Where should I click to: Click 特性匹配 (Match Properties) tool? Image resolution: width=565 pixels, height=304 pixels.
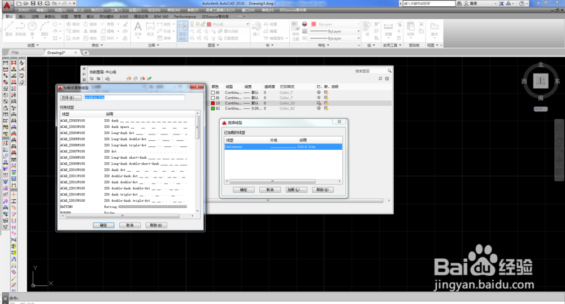[x=295, y=31]
